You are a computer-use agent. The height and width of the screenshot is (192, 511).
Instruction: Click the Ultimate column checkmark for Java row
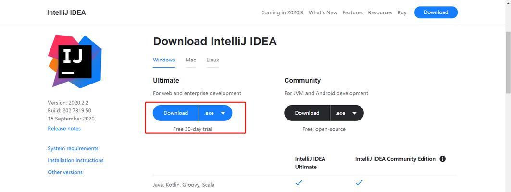299,183
